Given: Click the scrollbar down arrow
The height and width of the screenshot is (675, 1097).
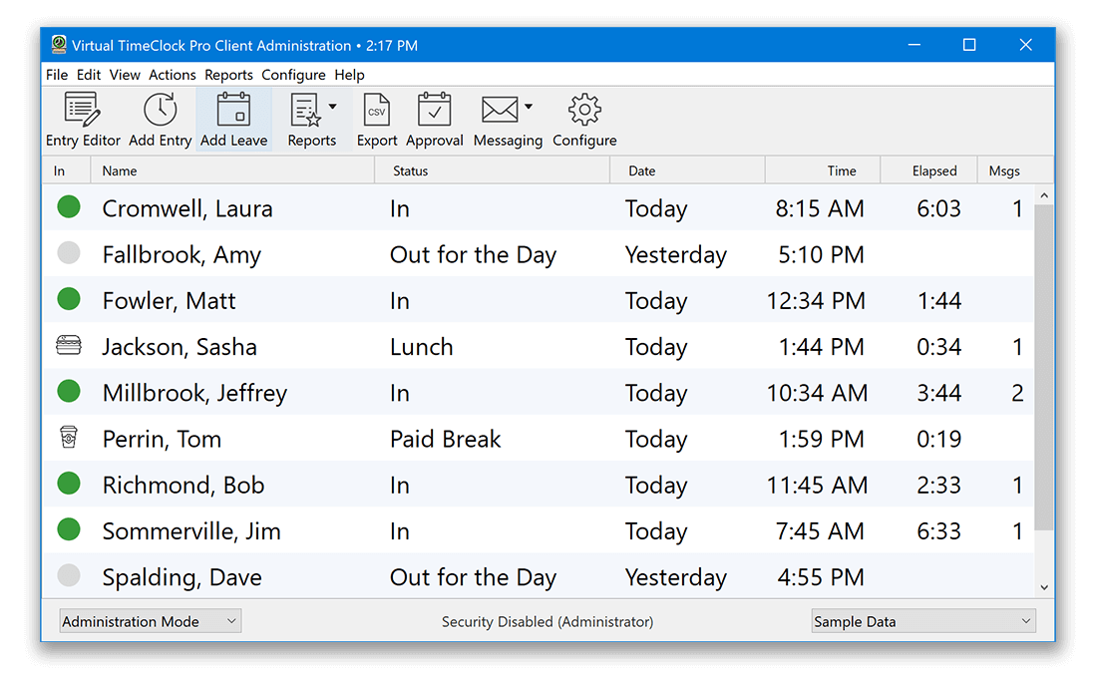Looking at the screenshot, I should 1044,587.
